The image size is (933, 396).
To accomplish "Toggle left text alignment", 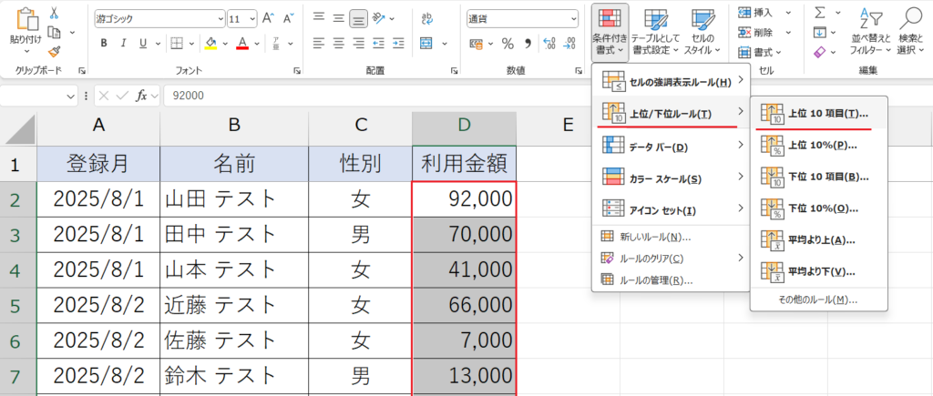I will 320,43.
